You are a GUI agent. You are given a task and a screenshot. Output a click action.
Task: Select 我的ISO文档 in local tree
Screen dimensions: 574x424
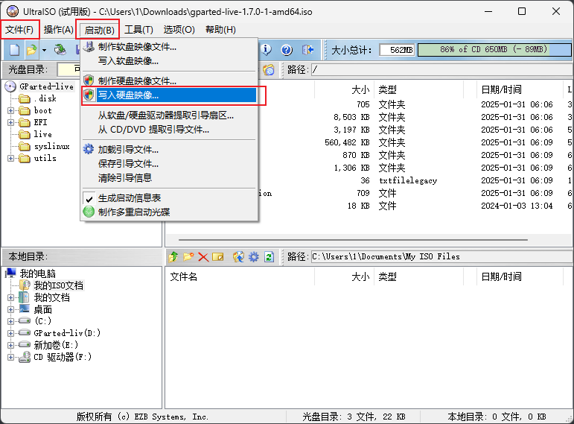pos(59,285)
